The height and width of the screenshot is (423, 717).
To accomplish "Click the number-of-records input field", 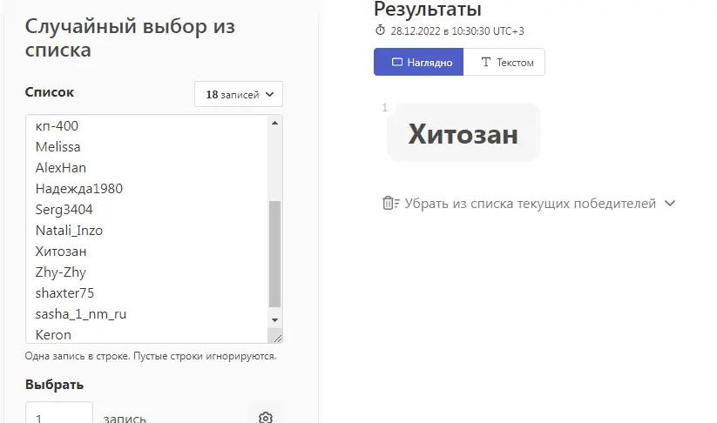I will [x=59, y=413].
